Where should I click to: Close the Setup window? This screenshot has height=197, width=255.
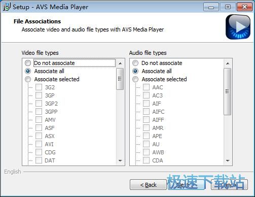tap(244, 7)
